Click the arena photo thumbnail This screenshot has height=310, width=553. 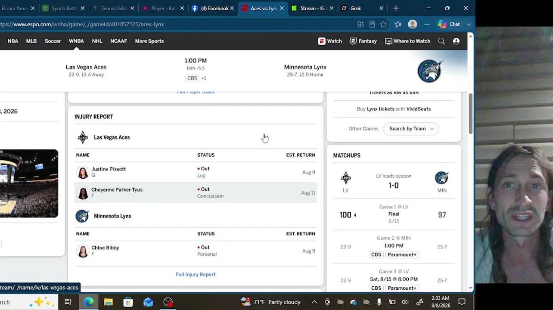pos(29,183)
